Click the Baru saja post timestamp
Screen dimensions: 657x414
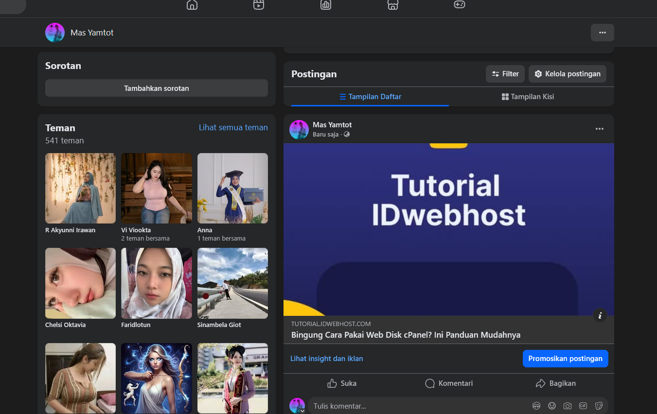pos(325,135)
